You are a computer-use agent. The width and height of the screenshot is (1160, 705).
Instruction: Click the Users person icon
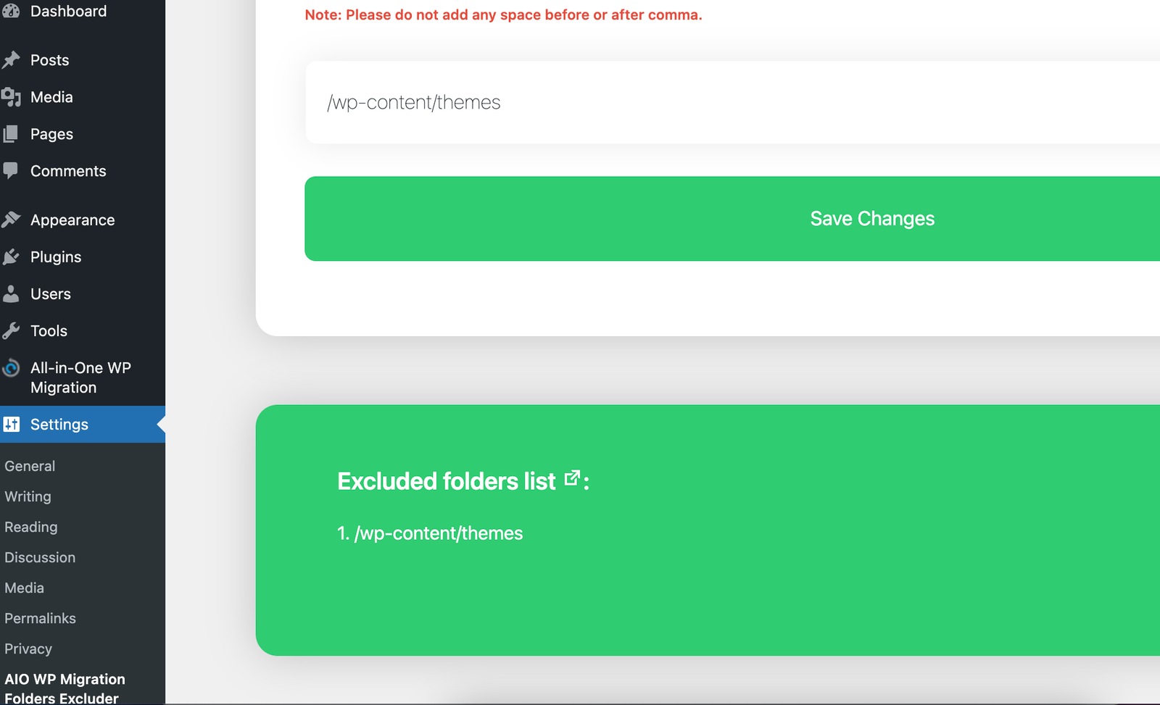pos(11,294)
